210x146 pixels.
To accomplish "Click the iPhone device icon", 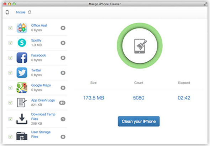I will click(x=7, y=12).
